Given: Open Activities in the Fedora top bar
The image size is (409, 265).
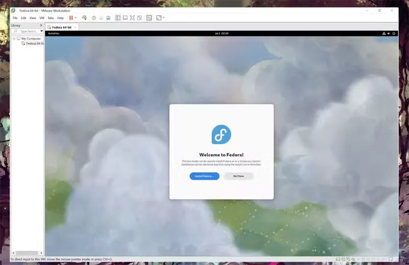Looking at the screenshot, I should point(54,33).
